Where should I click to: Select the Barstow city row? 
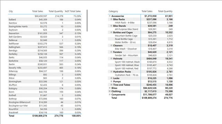pos(45,23)
